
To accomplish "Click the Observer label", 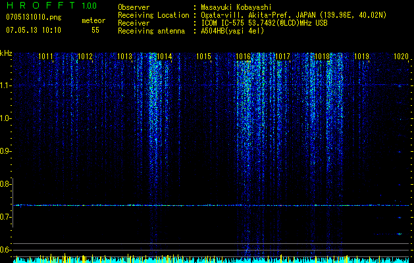I will coord(134,7).
